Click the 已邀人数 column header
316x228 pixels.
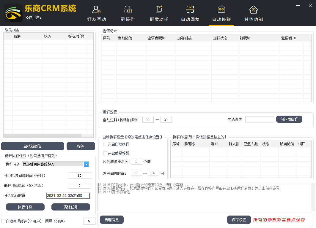(x=251, y=144)
